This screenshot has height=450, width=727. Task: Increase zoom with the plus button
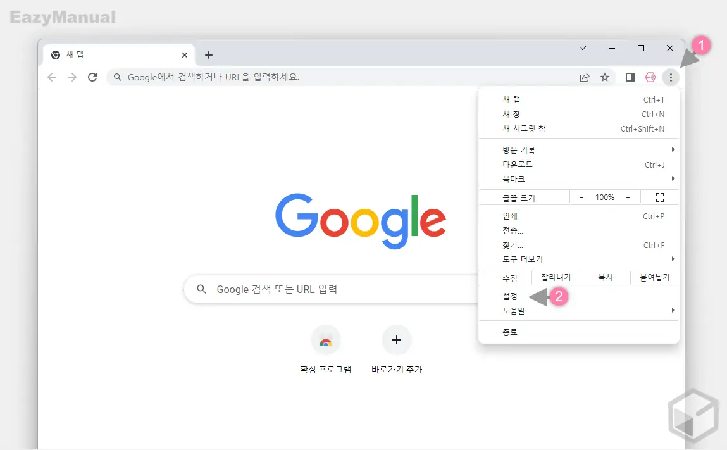628,197
